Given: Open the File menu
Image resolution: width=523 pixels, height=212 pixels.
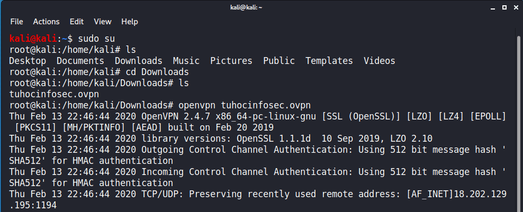Looking at the screenshot, I should coord(16,22).
